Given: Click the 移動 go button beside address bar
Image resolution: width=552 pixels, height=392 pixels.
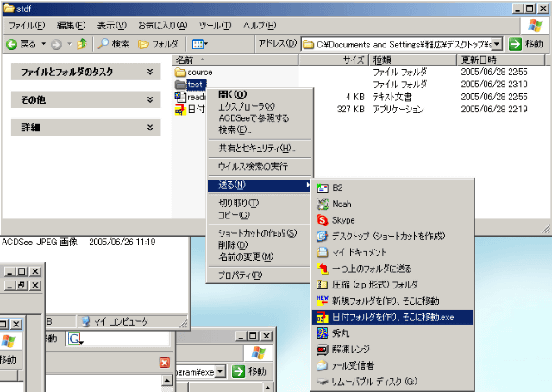Looking at the screenshot, I should click(525, 44).
